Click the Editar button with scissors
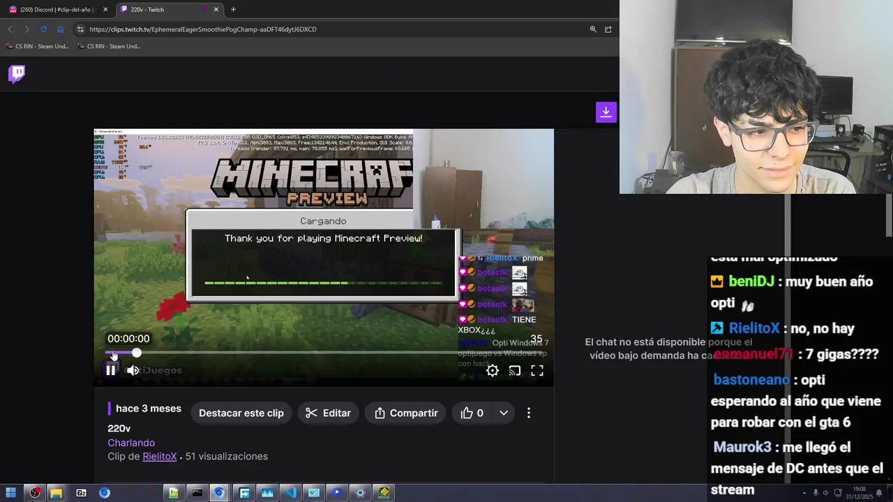This screenshot has width=893, height=502. click(x=328, y=413)
